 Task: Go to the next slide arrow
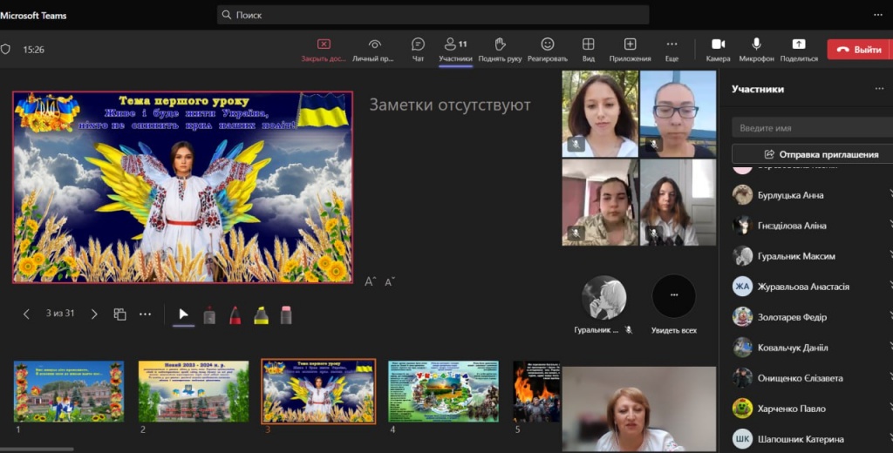[94, 314]
